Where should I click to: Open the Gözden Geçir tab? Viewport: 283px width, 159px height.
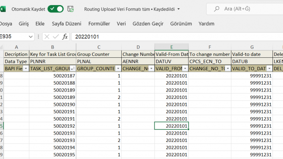[x=148, y=24]
